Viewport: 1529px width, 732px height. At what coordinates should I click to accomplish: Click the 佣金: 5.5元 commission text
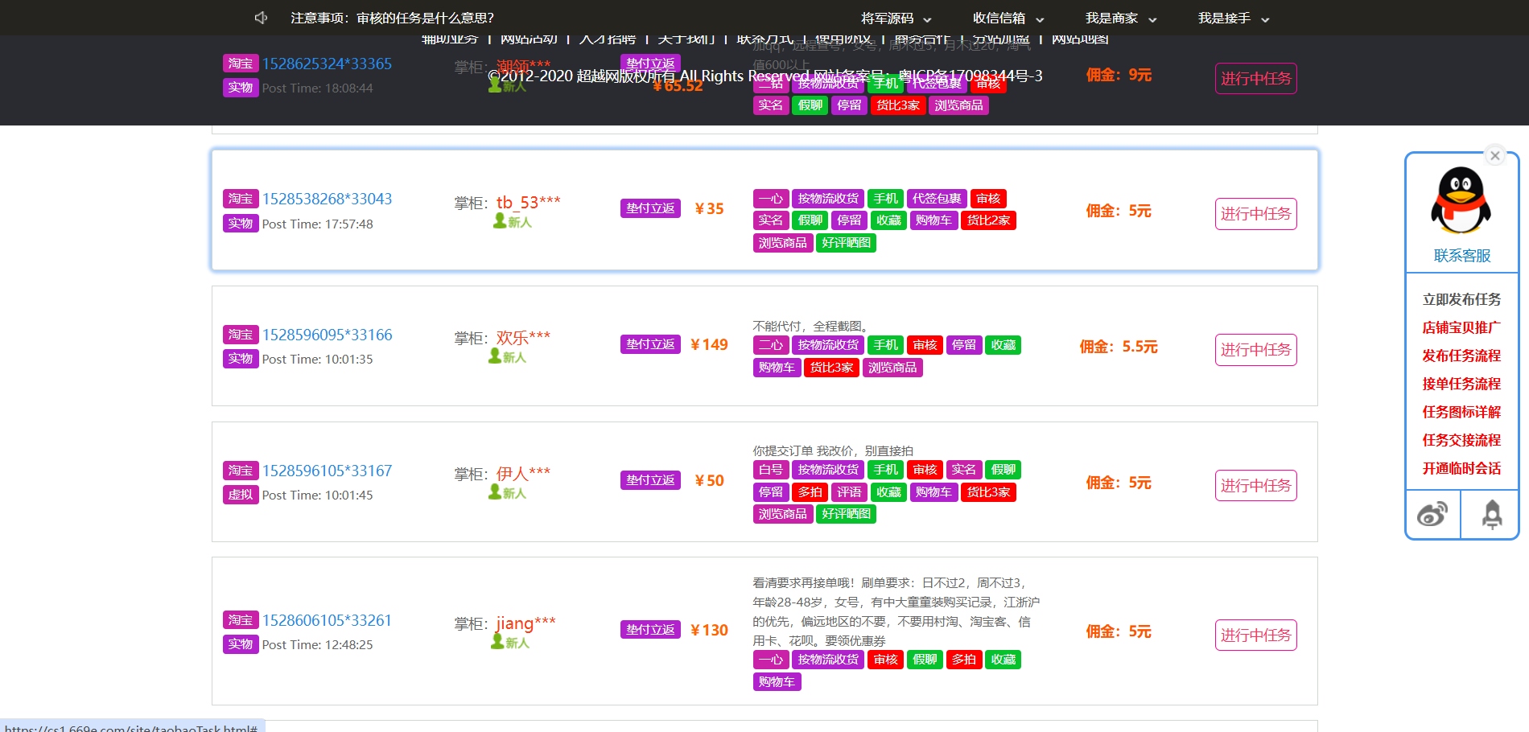(1119, 347)
